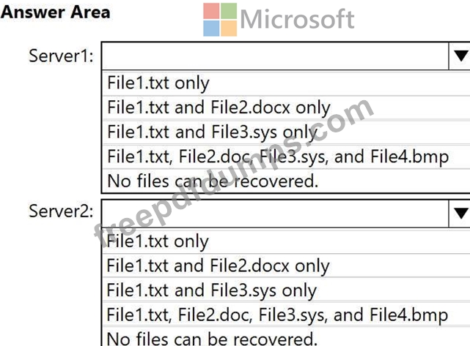
Task: Choose "File1.txt and File2.docx only" for Server1
Action: (219, 108)
